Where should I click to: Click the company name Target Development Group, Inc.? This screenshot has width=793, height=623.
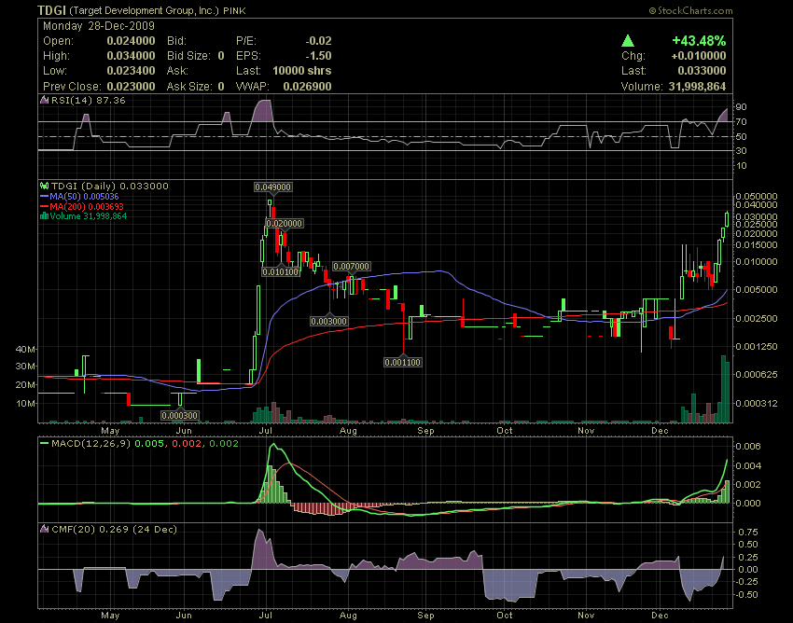click(x=144, y=10)
